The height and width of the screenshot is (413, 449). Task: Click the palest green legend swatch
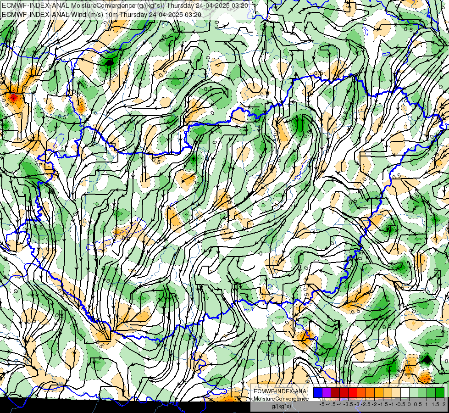tap(414, 393)
